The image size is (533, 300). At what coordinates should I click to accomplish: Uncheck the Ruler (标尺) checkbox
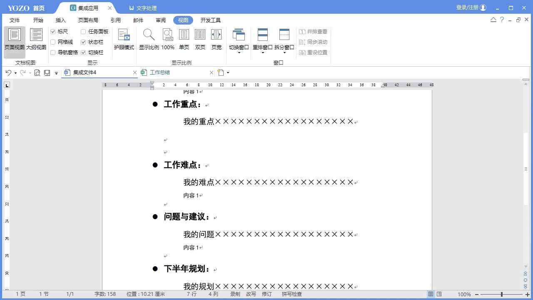(x=53, y=32)
